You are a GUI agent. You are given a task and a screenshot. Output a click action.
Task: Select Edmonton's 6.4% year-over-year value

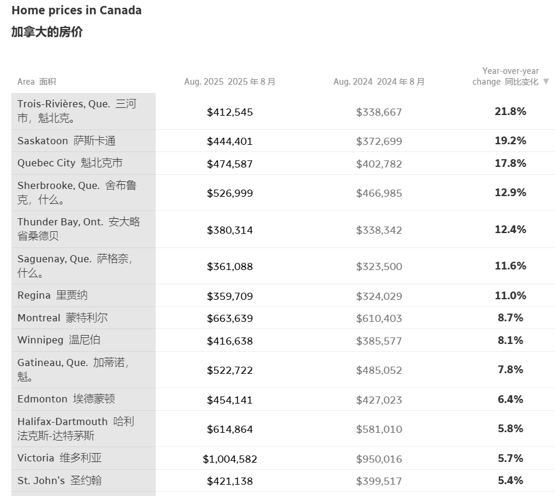point(510,399)
